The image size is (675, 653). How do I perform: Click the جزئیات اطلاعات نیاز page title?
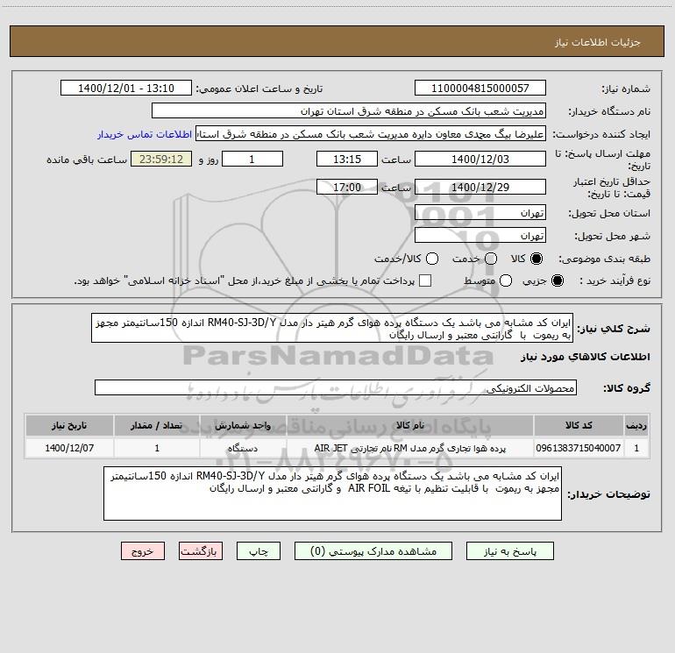tap(598, 42)
